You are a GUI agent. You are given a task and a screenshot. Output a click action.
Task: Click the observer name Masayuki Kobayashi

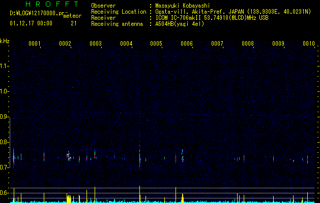(182, 6)
